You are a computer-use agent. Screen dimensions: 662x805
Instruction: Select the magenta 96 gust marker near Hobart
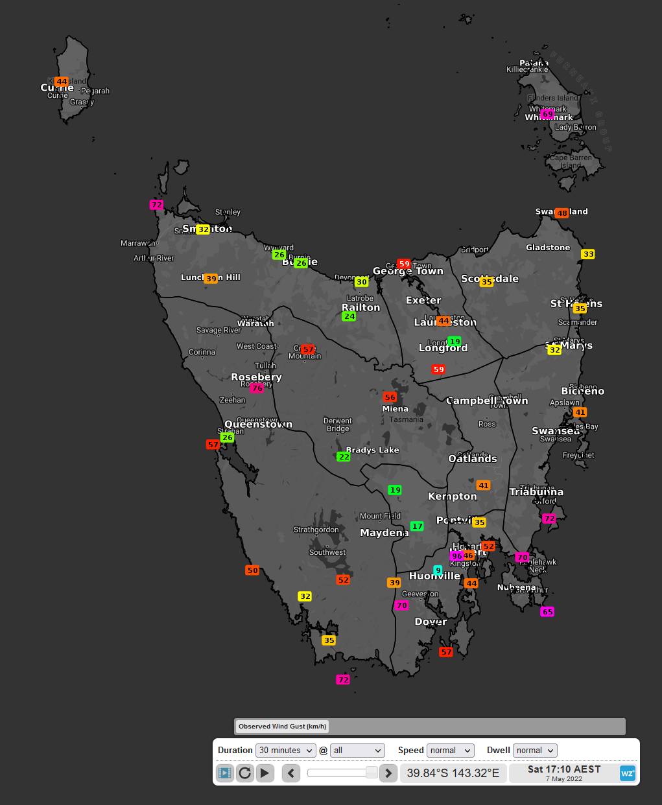(x=456, y=555)
